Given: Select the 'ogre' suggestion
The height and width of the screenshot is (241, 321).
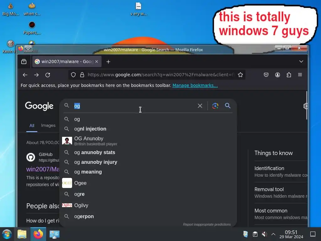Looking at the screenshot, I should click(x=148, y=194).
